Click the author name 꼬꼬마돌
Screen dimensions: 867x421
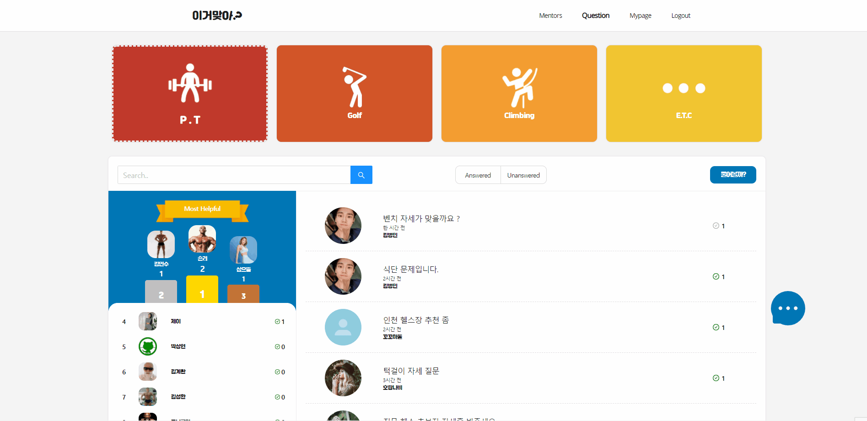[393, 337]
